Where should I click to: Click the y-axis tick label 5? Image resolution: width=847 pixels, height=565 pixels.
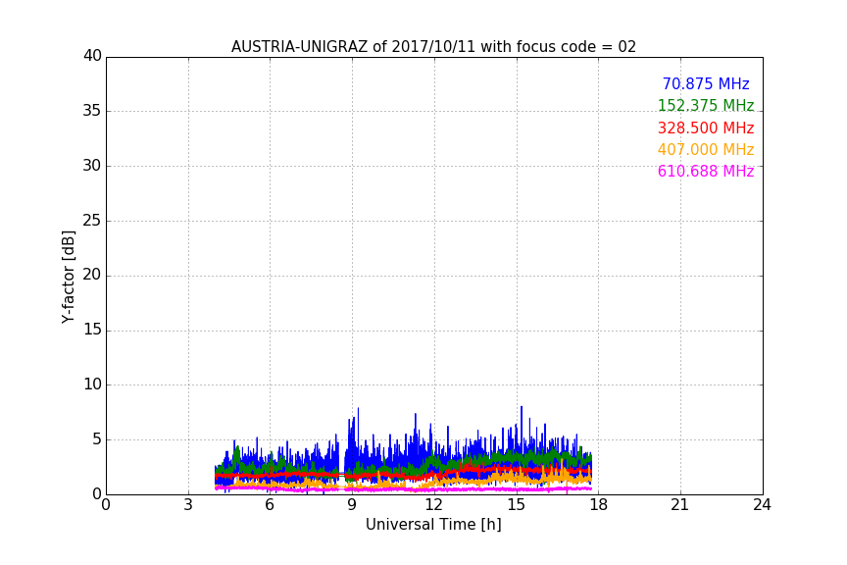click(97, 439)
